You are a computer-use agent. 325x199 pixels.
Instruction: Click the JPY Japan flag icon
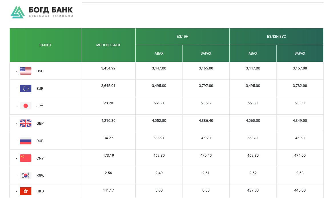click(26, 106)
